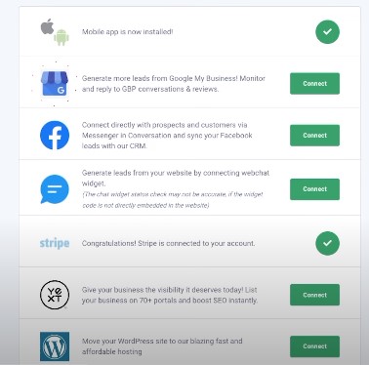Click the 'Mobile app is now installed!' text
Screen dimensions: 369x365
(127, 32)
